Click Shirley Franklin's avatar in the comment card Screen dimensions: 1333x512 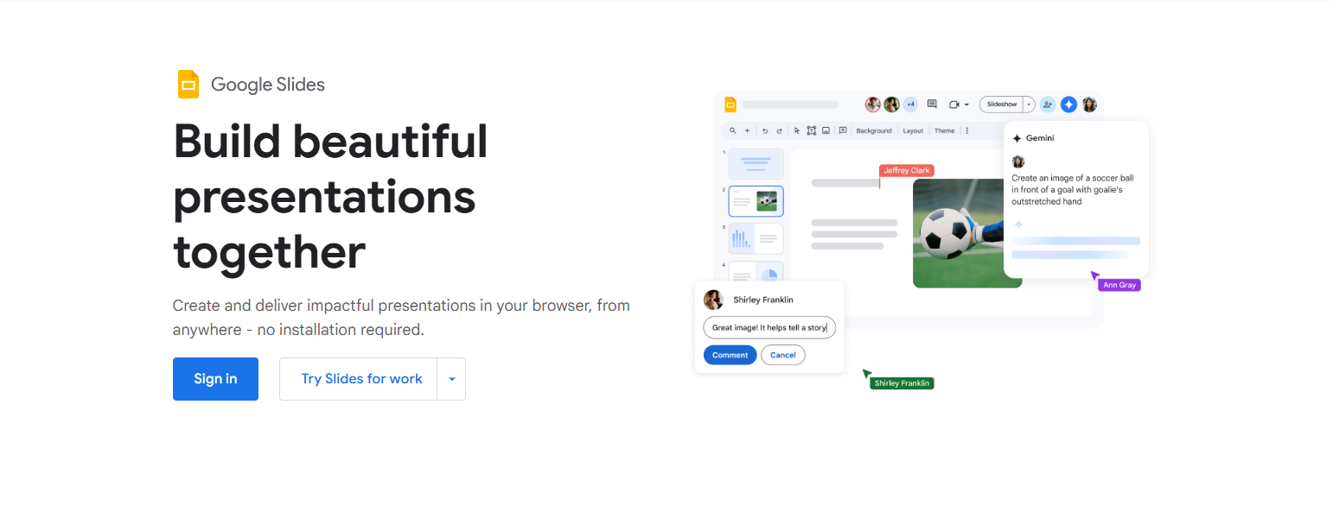[x=714, y=300]
